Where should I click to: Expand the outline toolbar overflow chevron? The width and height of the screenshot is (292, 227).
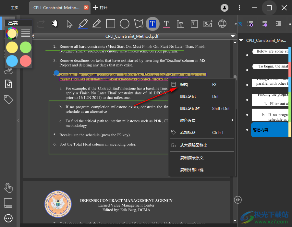[290, 24]
